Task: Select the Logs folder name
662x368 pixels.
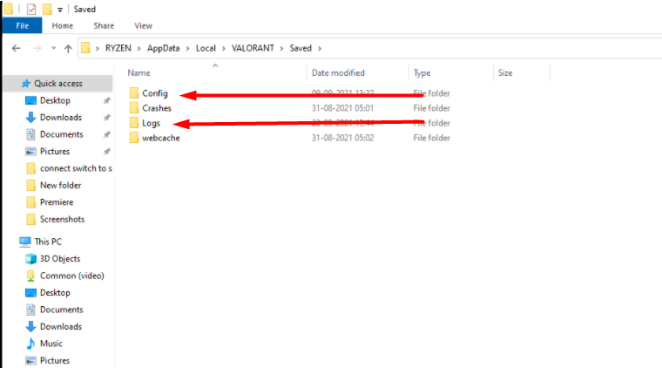Action: coord(152,123)
